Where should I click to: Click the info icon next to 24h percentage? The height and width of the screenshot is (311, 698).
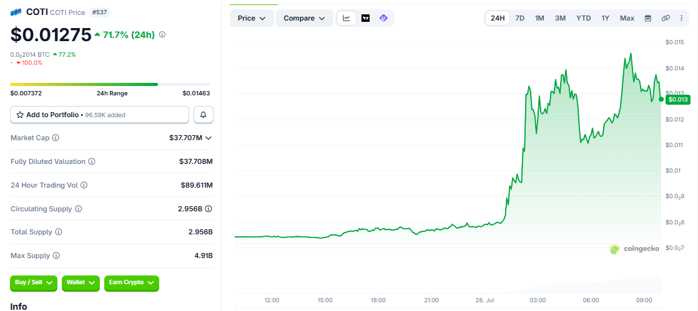(x=162, y=34)
